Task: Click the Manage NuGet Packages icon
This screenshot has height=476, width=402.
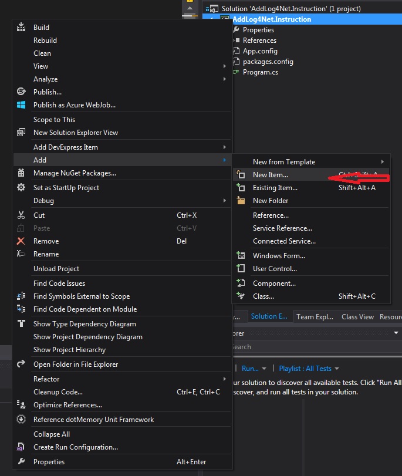Action: [x=22, y=173]
